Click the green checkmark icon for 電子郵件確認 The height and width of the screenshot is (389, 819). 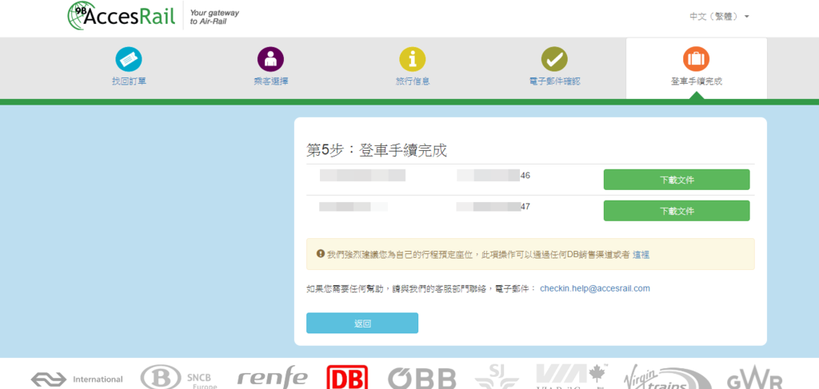554,59
